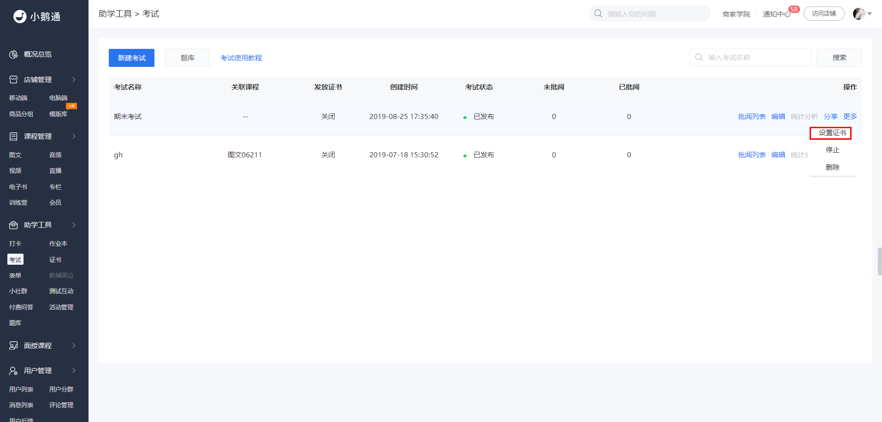Click the 输入考试名称 search field

(x=750, y=57)
